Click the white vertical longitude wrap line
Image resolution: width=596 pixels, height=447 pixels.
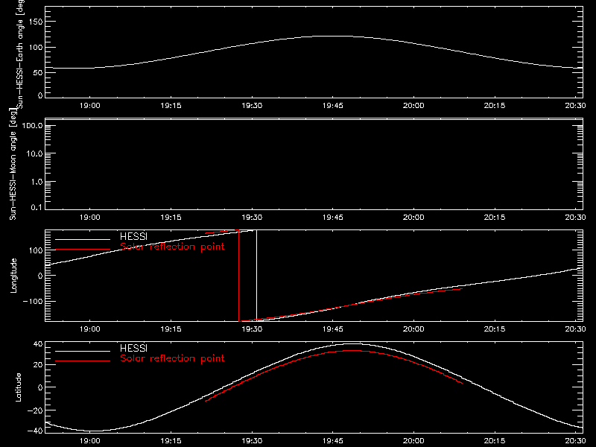(x=256, y=276)
